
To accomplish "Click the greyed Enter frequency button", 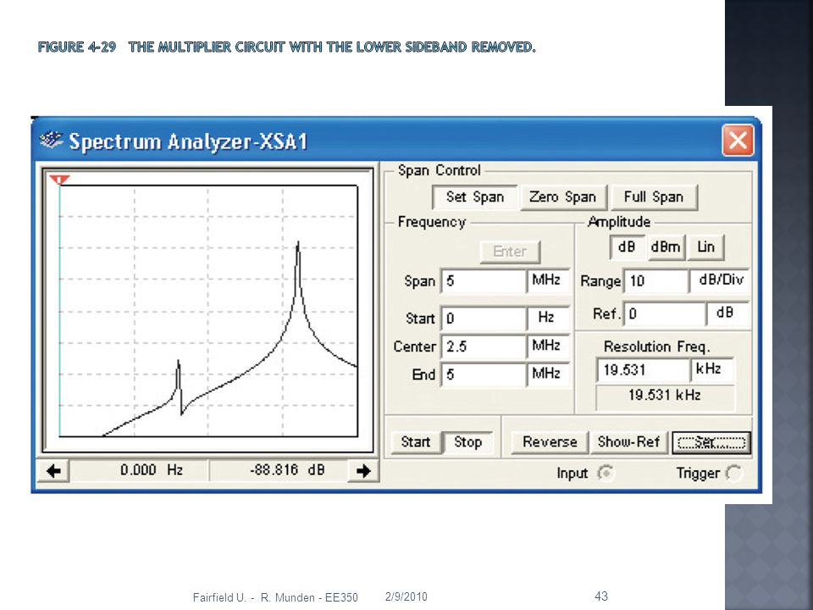I will (510, 252).
